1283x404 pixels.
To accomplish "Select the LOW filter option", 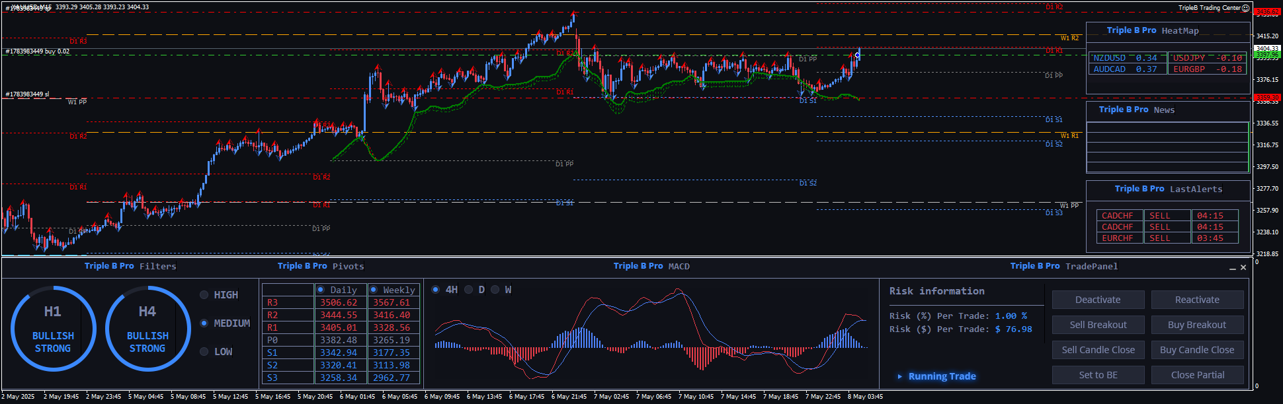I will pyautogui.click(x=204, y=352).
